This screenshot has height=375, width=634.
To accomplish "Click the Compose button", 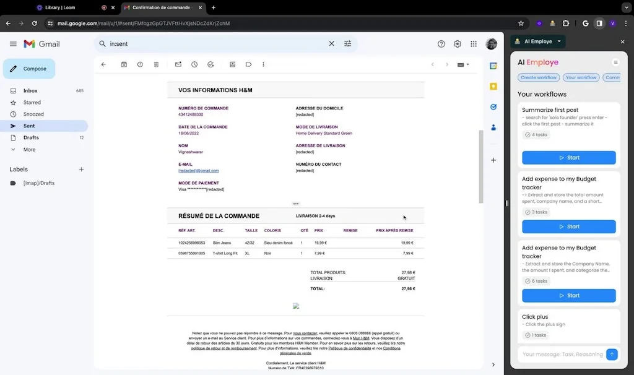I will click(x=29, y=69).
